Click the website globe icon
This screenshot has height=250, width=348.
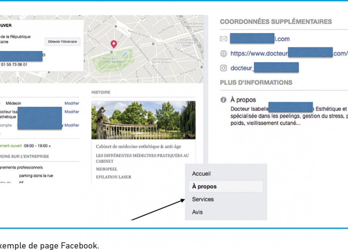223,53
